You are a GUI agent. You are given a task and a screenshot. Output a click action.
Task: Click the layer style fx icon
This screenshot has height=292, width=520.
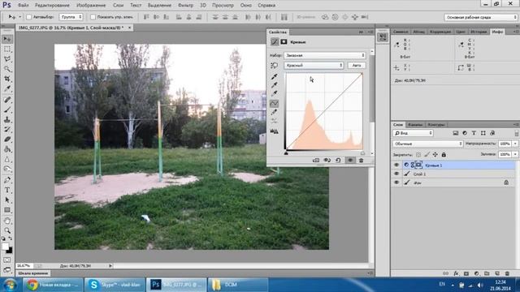457,273
